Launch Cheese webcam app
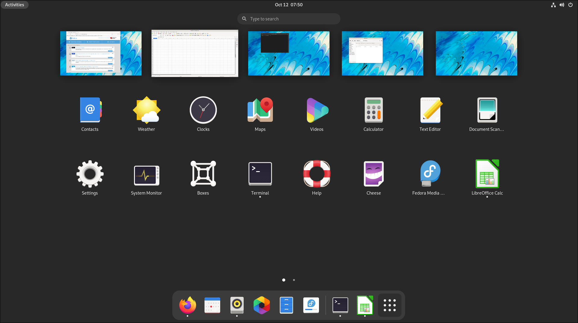578x323 pixels. click(x=373, y=178)
